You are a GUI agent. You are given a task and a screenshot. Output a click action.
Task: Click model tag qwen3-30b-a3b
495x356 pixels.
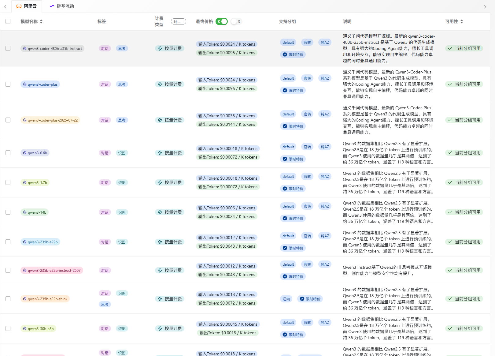38,328
